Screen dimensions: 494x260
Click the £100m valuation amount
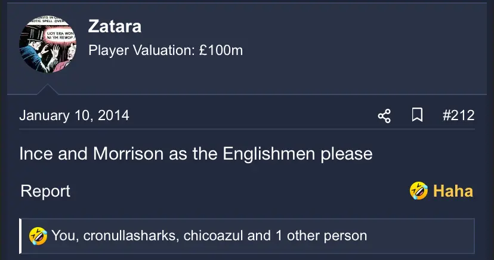[x=221, y=51]
